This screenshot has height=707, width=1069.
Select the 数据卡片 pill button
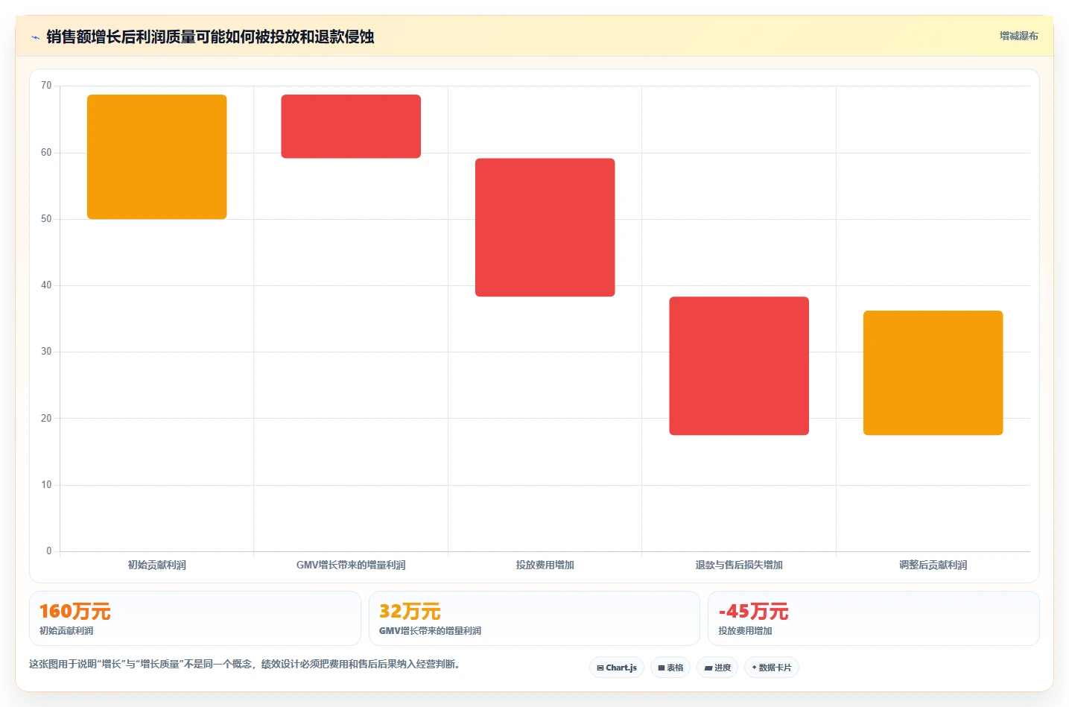tap(772, 668)
